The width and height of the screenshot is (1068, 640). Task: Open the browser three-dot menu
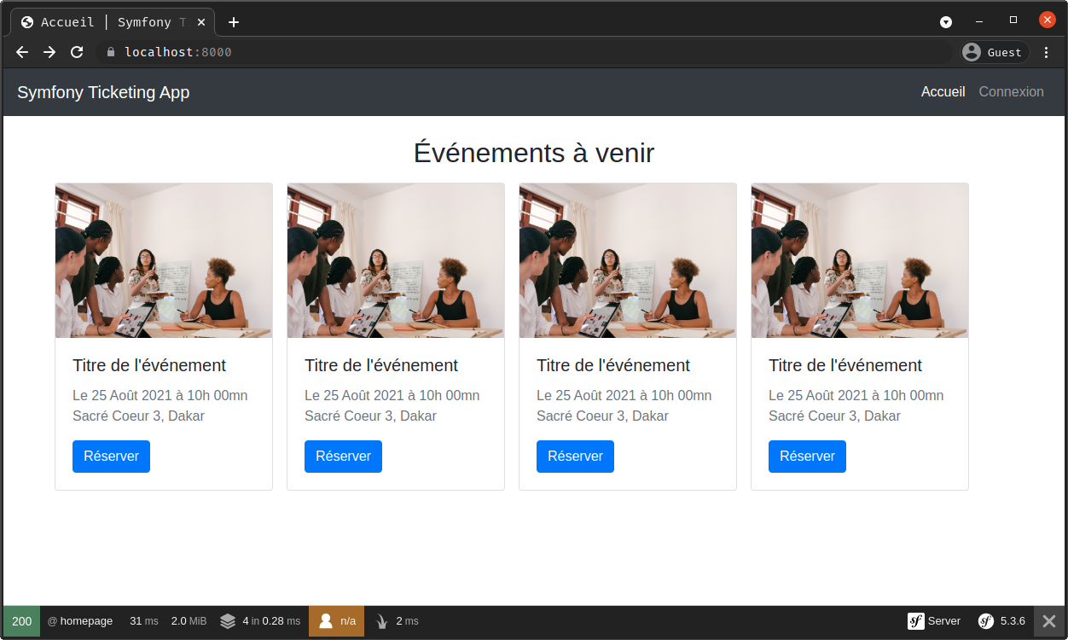point(1047,52)
